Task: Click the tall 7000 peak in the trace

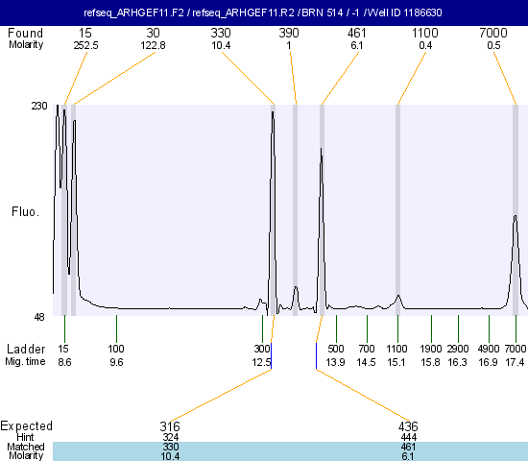Action: 515,261
